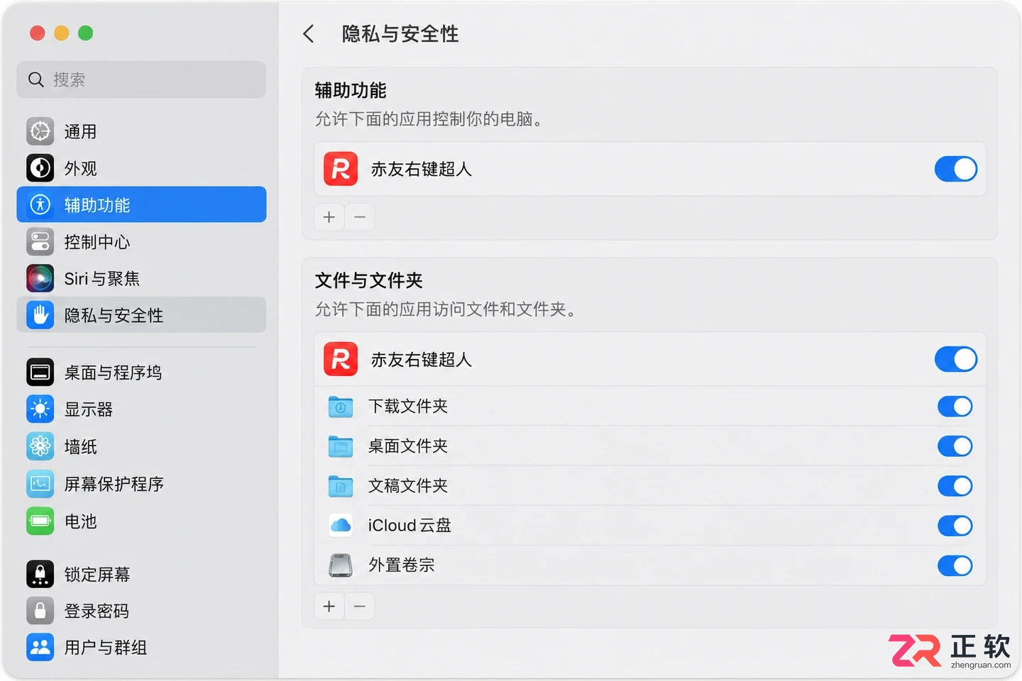Click the 外置卷宗 drive icon

341,565
